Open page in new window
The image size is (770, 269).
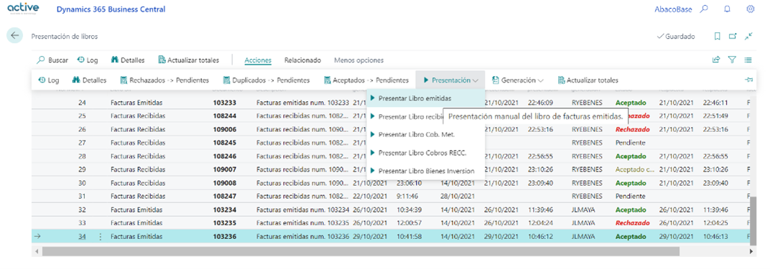pos(733,37)
